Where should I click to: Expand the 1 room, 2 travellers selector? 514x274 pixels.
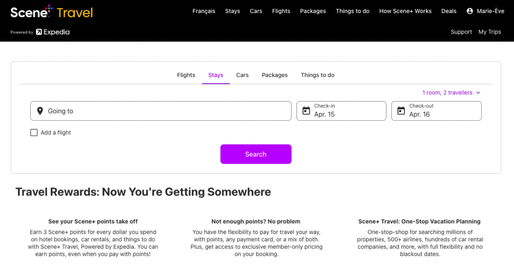pos(451,93)
